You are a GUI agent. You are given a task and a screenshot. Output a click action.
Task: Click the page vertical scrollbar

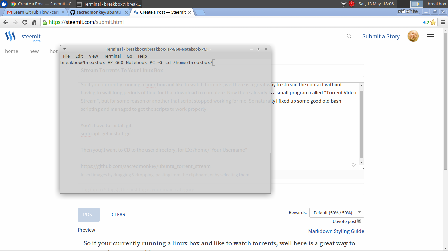click(445, 101)
